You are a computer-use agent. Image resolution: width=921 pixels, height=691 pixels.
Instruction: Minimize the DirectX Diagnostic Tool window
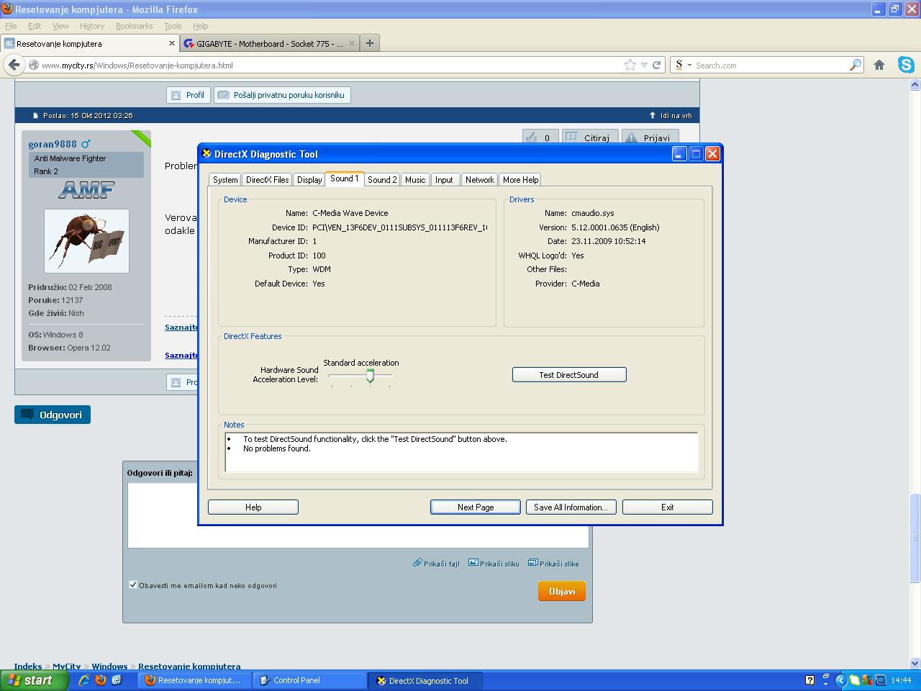click(x=679, y=153)
